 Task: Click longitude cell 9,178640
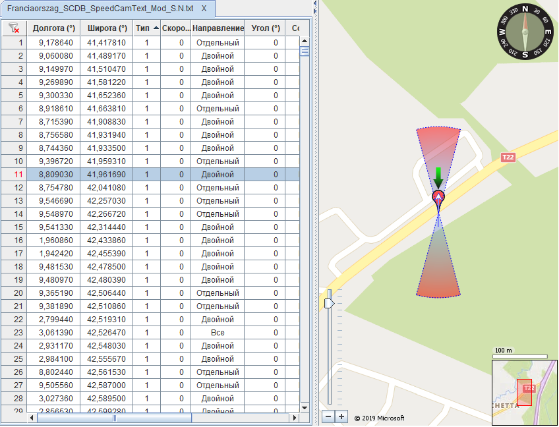pyautogui.click(x=53, y=43)
